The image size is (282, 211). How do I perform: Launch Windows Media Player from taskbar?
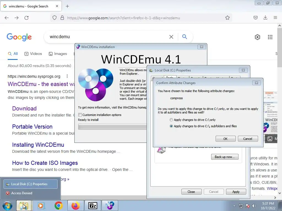[41, 206]
